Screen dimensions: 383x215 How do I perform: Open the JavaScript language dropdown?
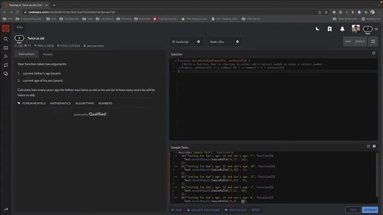pyautogui.click(x=186, y=42)
